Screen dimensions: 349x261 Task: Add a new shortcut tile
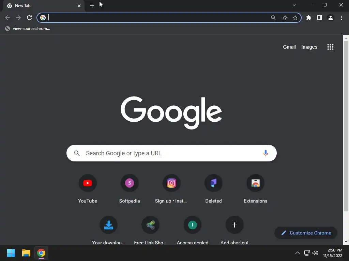point(234,231)
